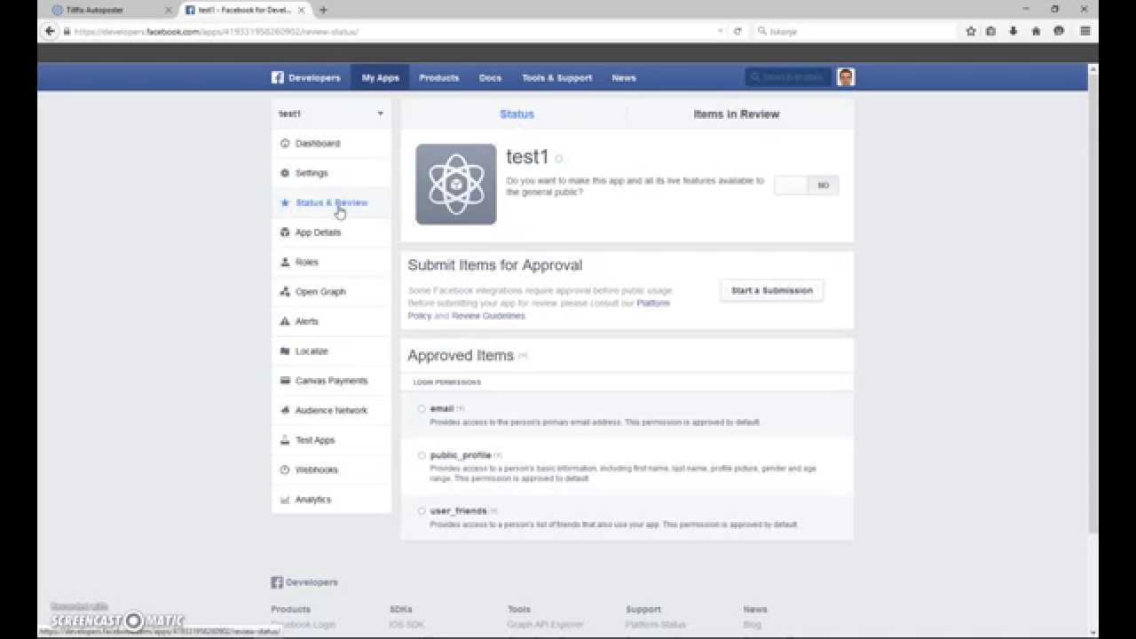Click the user profile picture in header
This screenshot has width=1136, height=639.
[846, 77]
